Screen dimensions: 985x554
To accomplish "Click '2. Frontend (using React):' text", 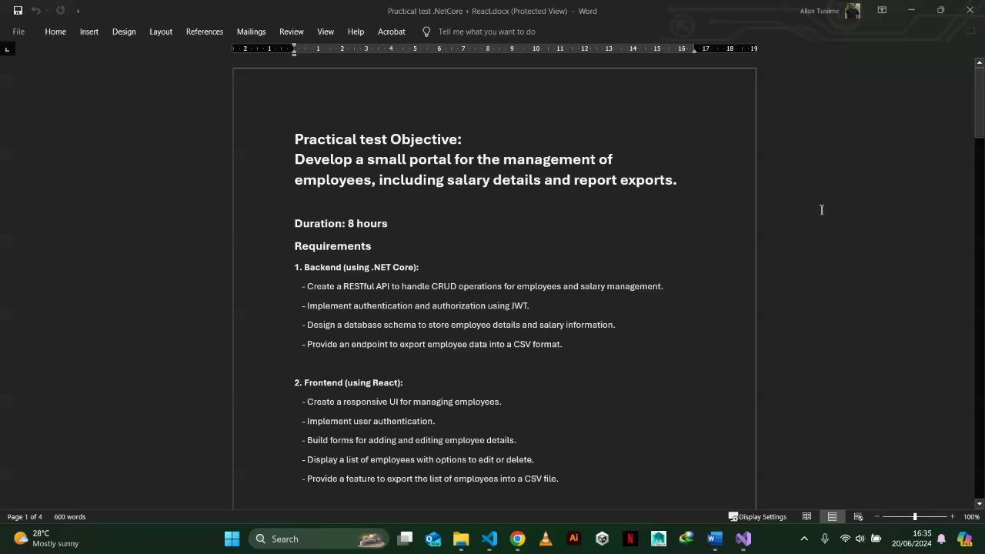I will (349, 382).
